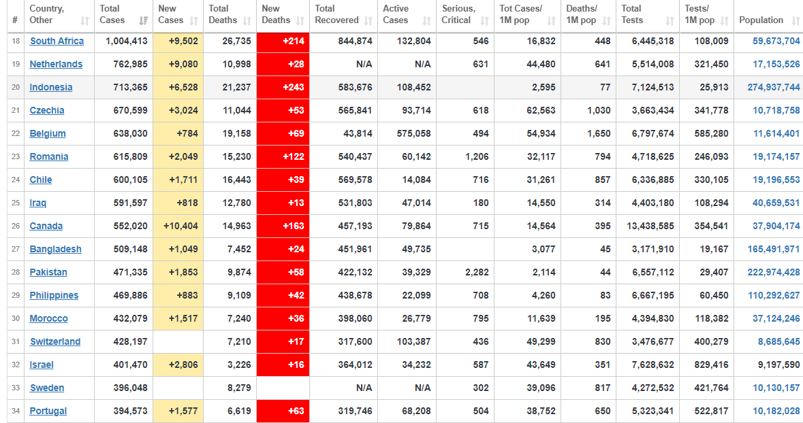Open South Africa country link
This screenshot has width=803, height=423.
[57, 41]
